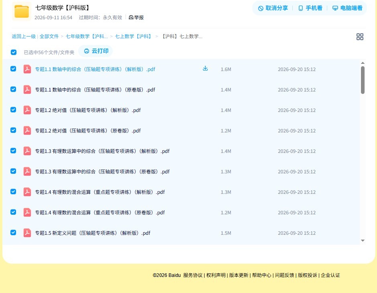Open file 专题1.2 绝对值 原卷版.pdf
Screen dimensions: 377x293
[88, 130]
